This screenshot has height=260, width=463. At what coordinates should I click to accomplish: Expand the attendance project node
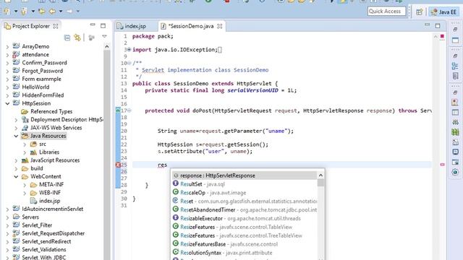point(8,55)
